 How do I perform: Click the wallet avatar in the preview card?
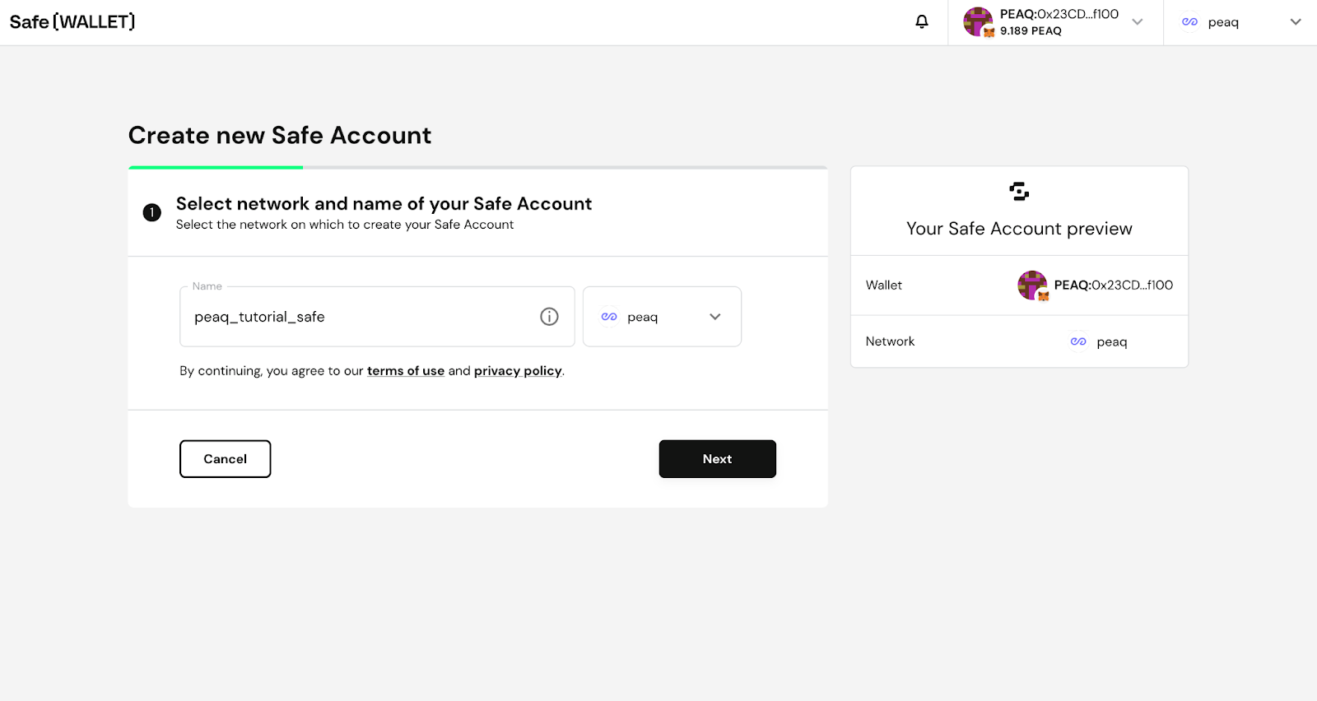(x=1032, y=286)
